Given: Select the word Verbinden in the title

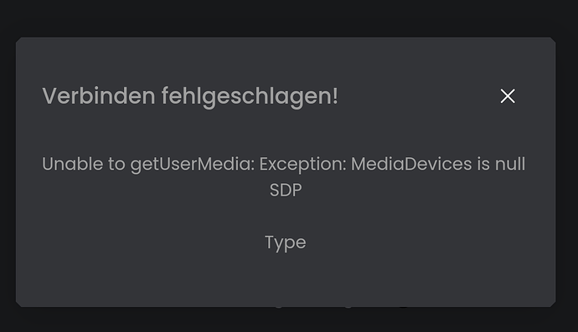Looking at the screenshot, I should pos(99,95).
